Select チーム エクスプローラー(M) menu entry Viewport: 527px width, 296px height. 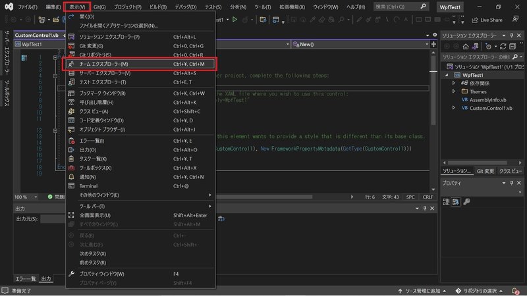click(x=140, y=64)
